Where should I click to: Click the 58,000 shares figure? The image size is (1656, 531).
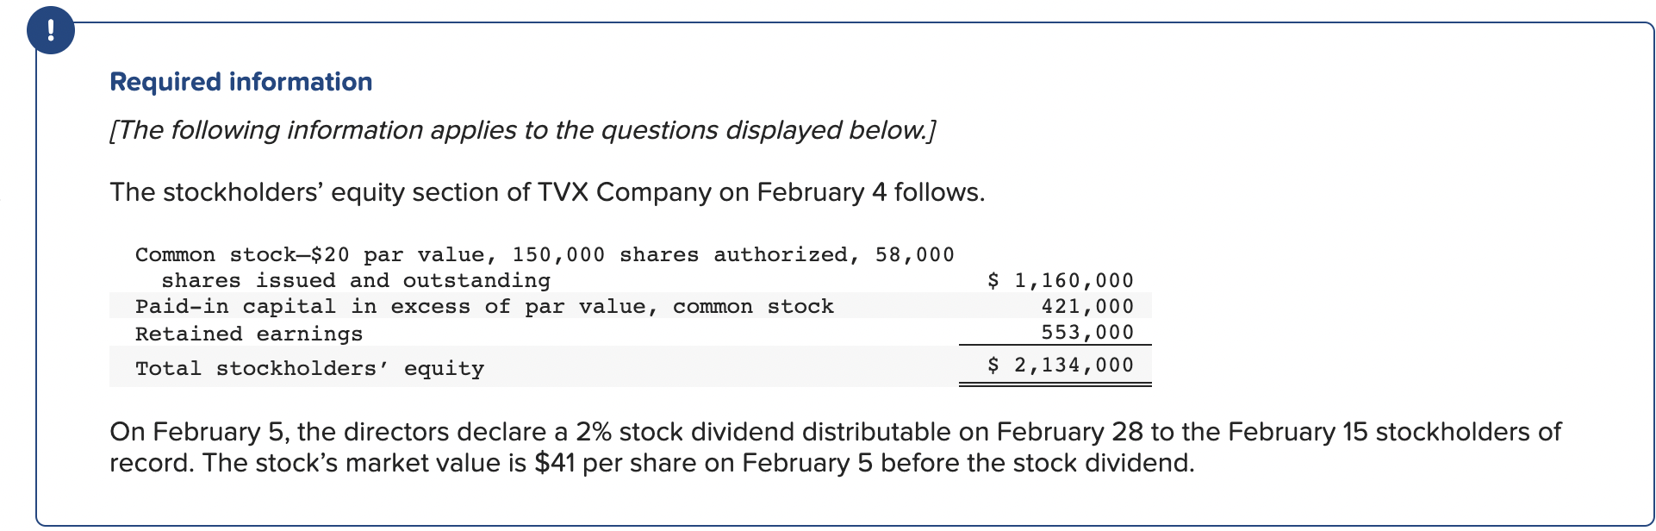tap(915, 254)
